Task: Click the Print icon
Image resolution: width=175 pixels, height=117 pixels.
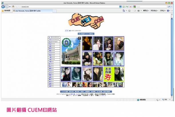Action: pyautogui.click(x=138, y=11)
